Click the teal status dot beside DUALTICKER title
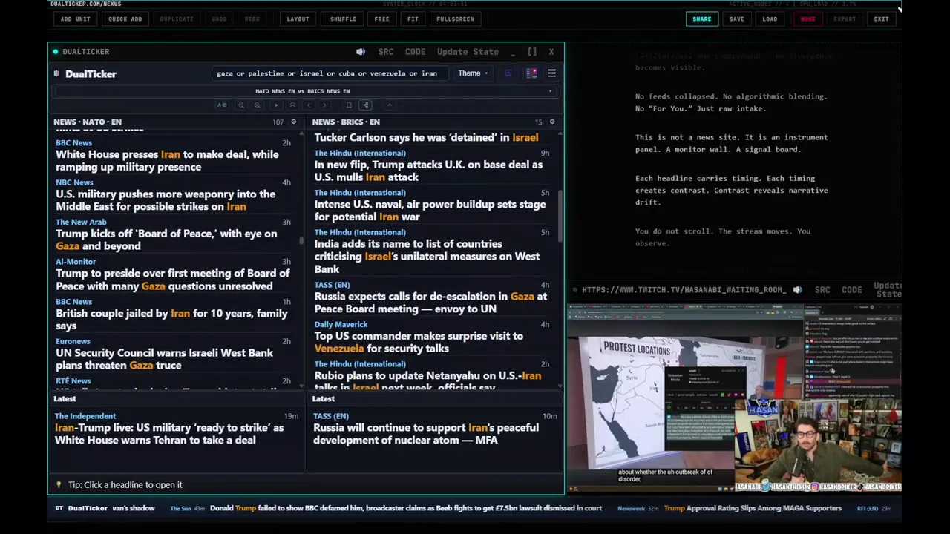 [56, 52]
